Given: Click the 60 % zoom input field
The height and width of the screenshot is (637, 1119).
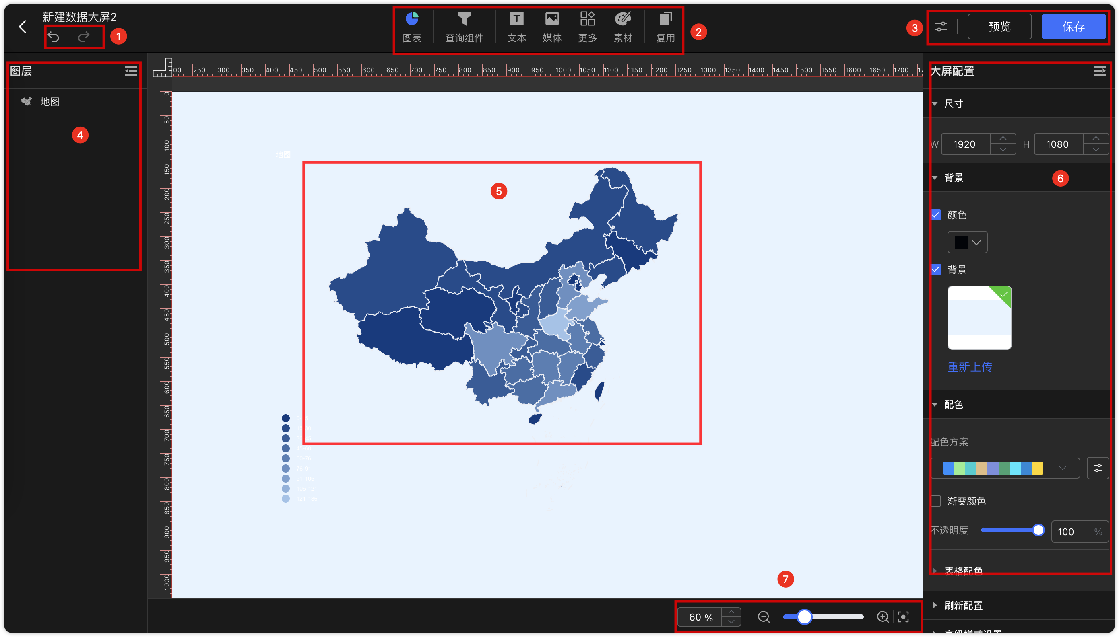Looking at the screenshot, I should pos(700,617).
